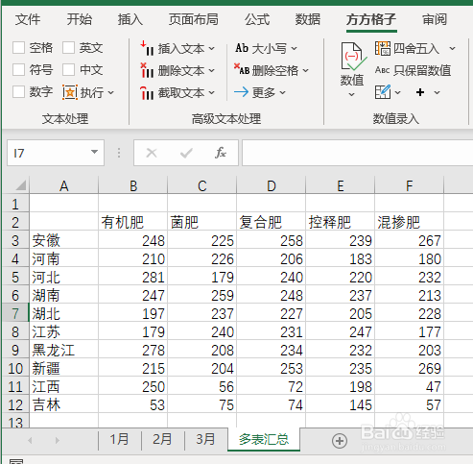Open the 公式 ribbon tab
Image resolution: width=473 pixels, height=464 pixels.
(257, 19)
